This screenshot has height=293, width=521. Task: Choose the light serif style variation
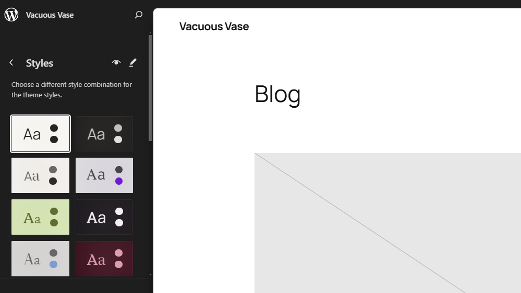(x=41, y=175)
